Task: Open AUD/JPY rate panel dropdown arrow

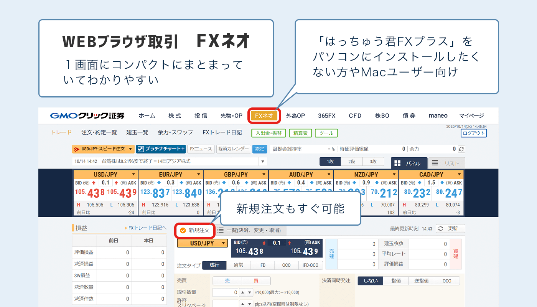Action: pyautogui.click(x=329, y=175)
